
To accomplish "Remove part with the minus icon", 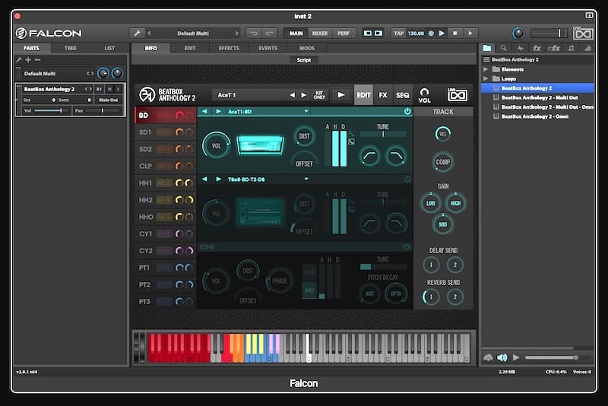I will point(37,60).
